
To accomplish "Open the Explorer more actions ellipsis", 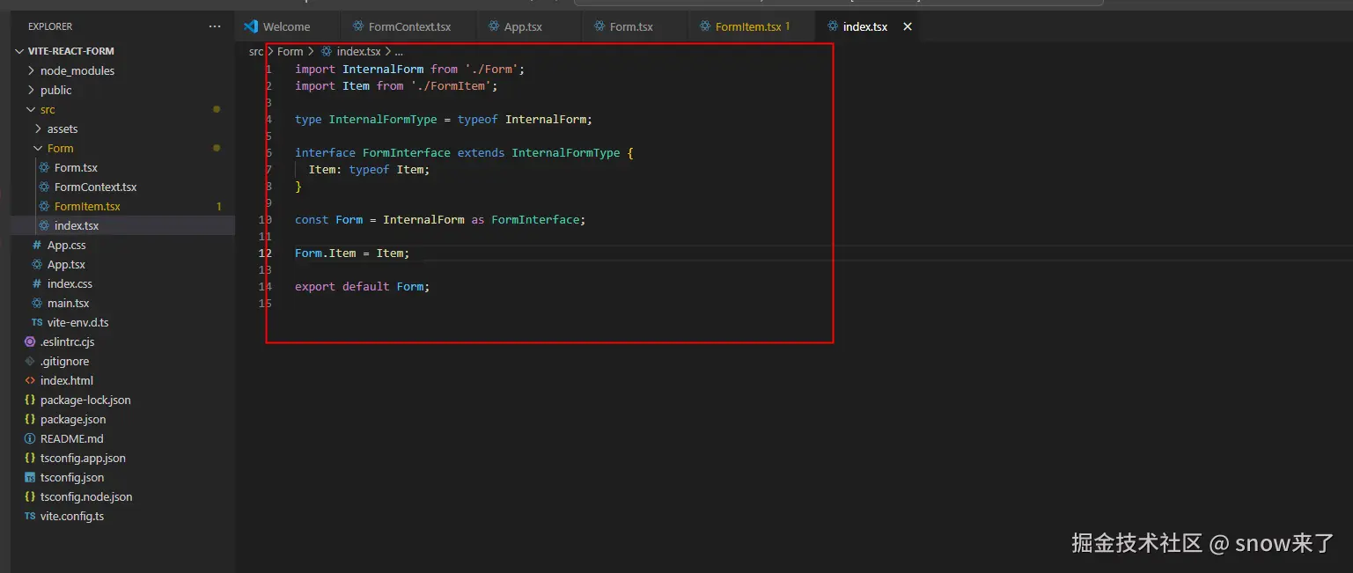I will click(215, 26).
